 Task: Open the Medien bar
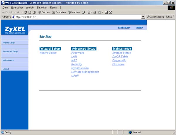pos(74,12)
